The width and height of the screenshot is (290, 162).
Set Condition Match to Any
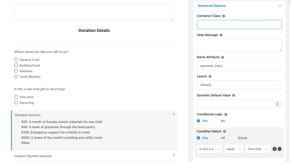(x=199, y=138)
